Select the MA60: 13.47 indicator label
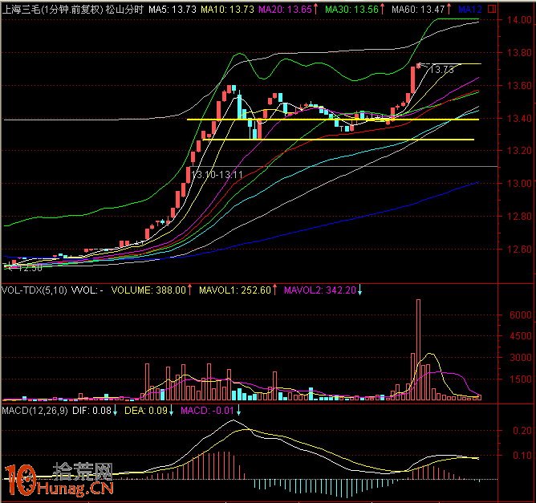The image size is (536, 503). click(x=418, y=10)
